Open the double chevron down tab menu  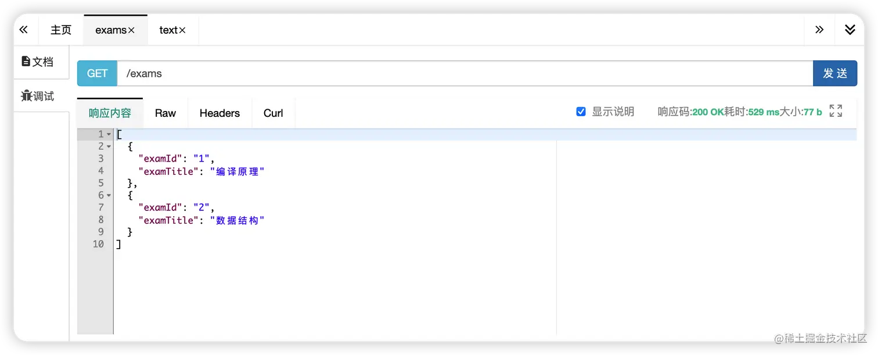click(850, 30)
